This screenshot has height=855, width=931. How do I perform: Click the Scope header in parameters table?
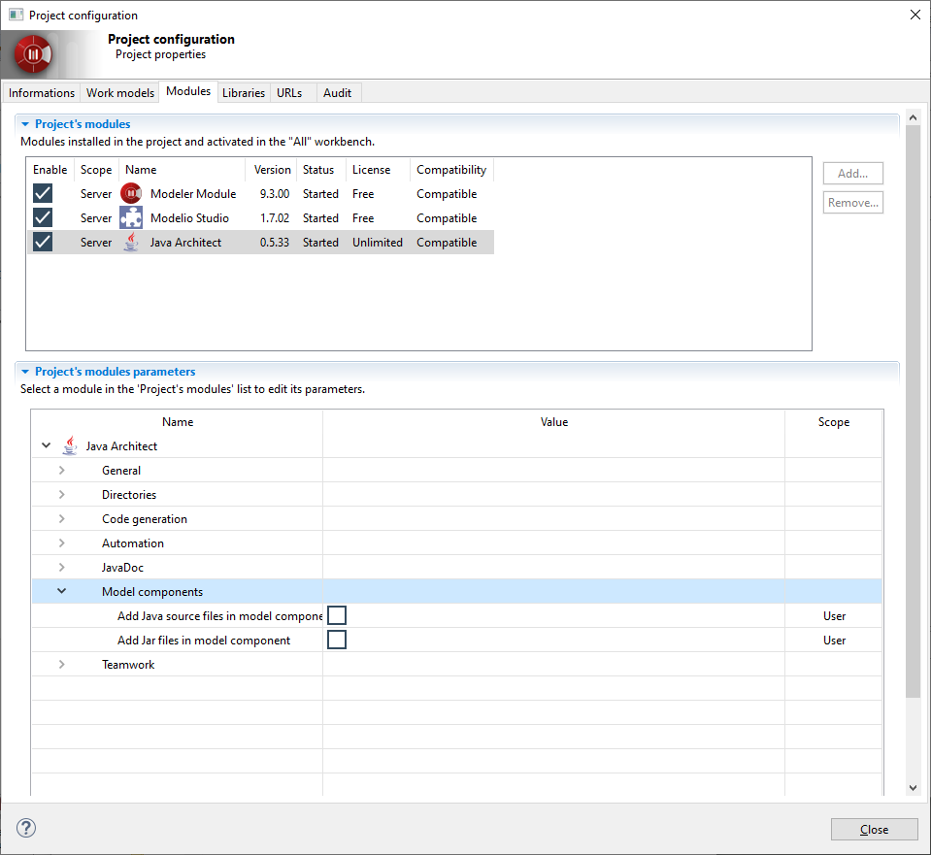tap(834, 422)
